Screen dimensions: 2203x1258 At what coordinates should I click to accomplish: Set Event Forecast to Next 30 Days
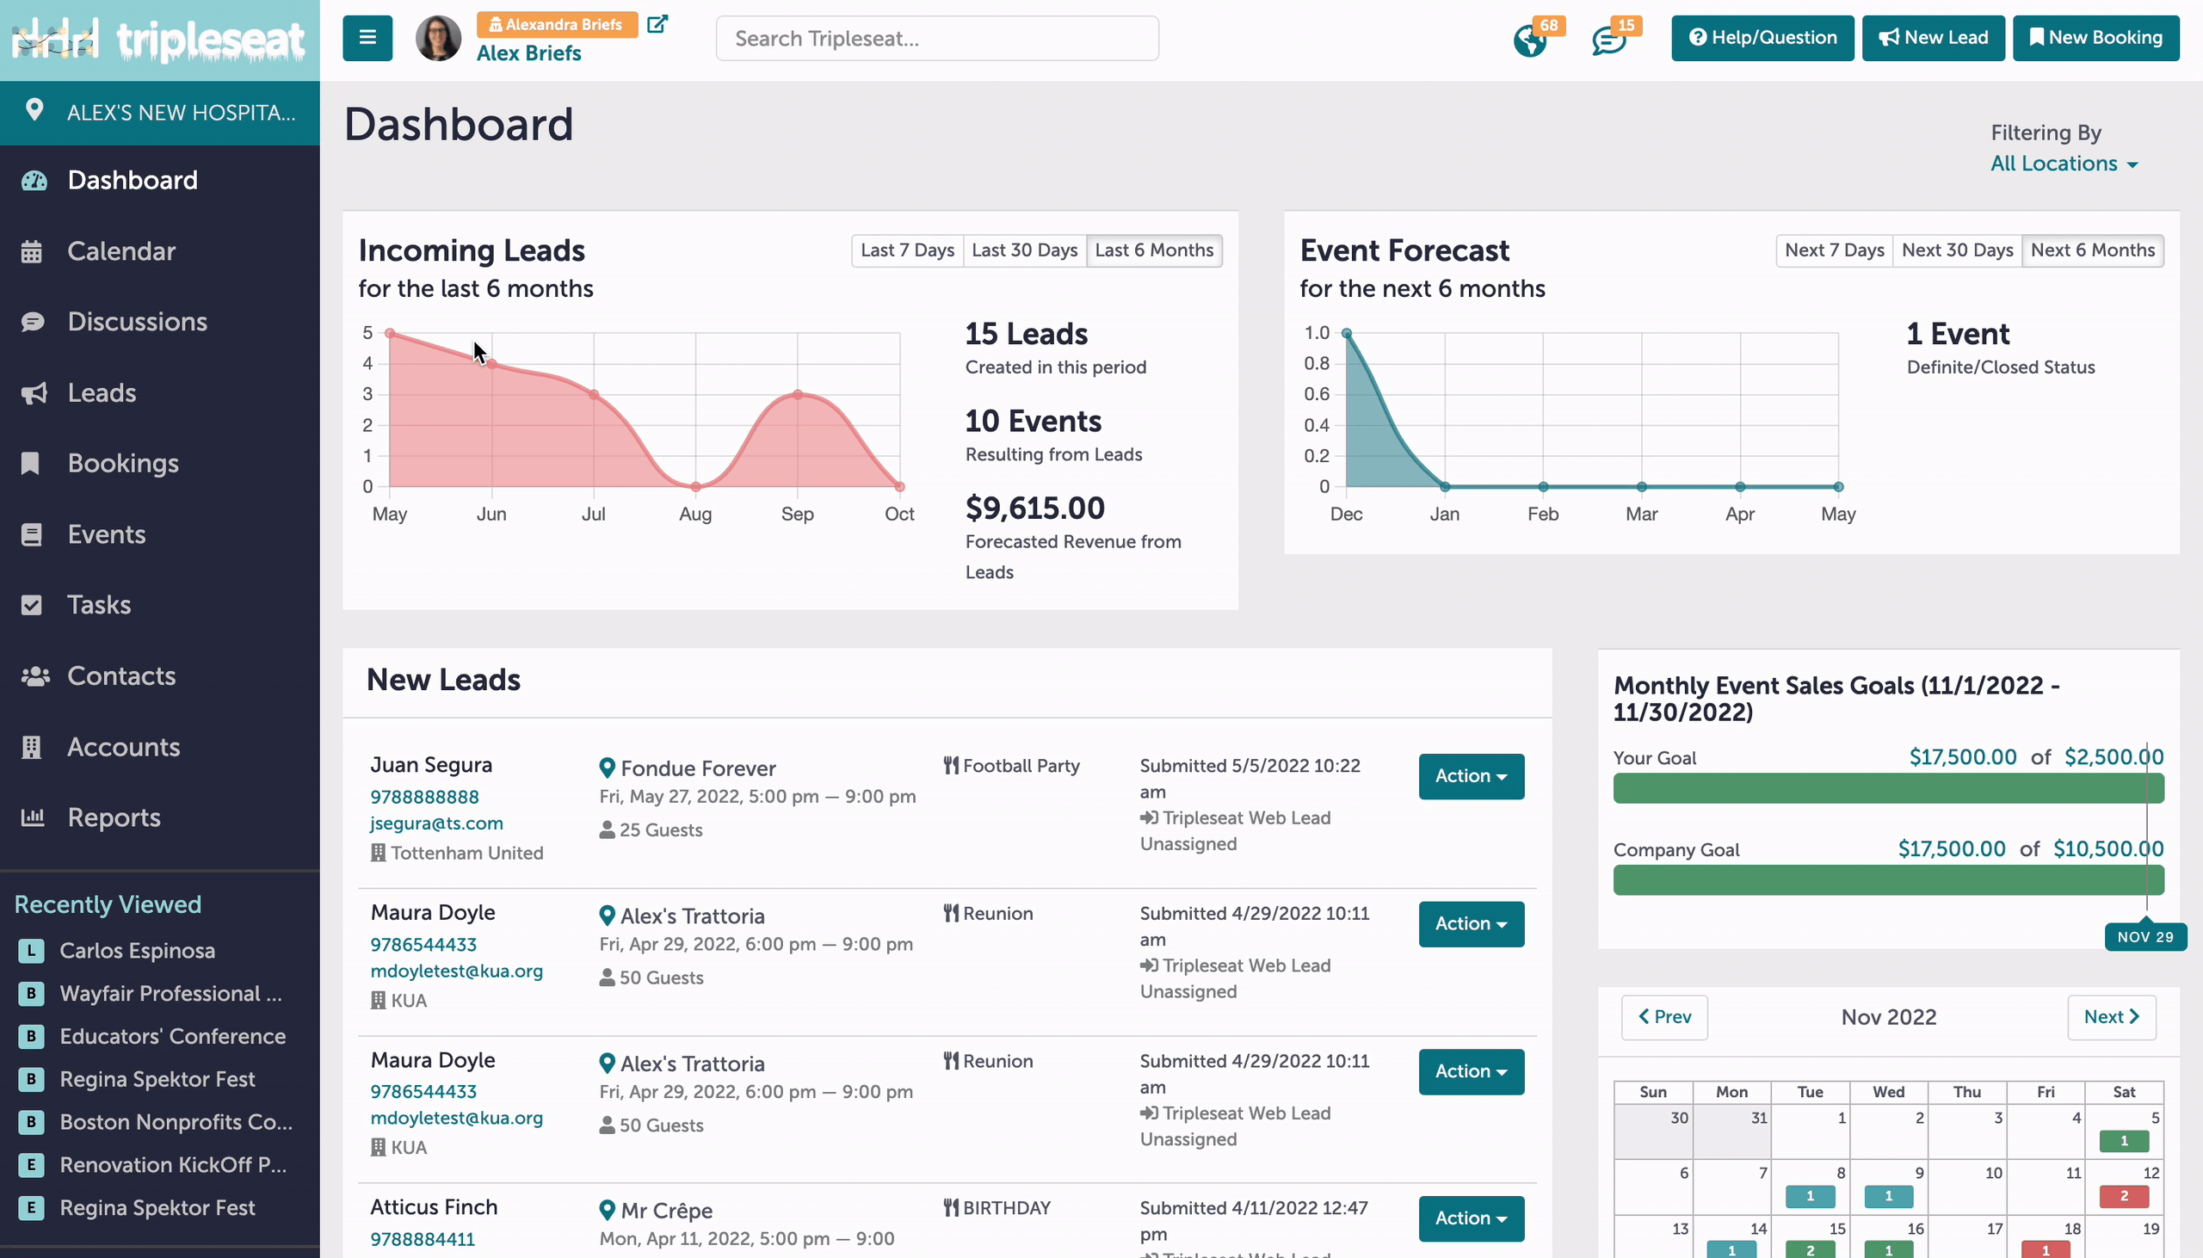[x=1957, y=250]
